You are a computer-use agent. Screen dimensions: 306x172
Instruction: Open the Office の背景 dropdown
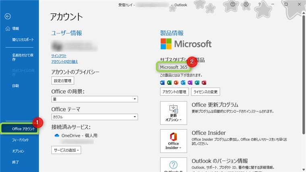(x=95, y=99)
